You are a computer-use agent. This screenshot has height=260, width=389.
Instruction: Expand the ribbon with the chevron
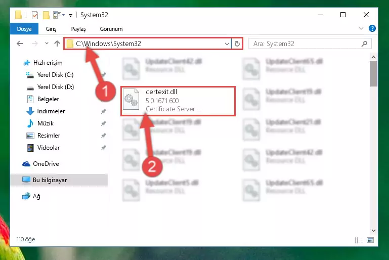point(361,28)
